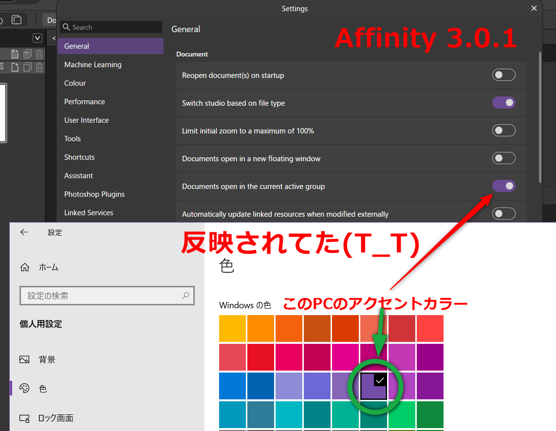Turn on Documents open in new floating window
The image size is (556, 431).
click(503, 158)
